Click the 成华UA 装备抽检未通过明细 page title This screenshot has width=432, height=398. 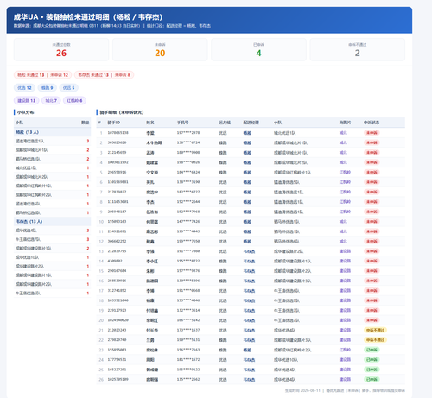[x=88, y=17]
